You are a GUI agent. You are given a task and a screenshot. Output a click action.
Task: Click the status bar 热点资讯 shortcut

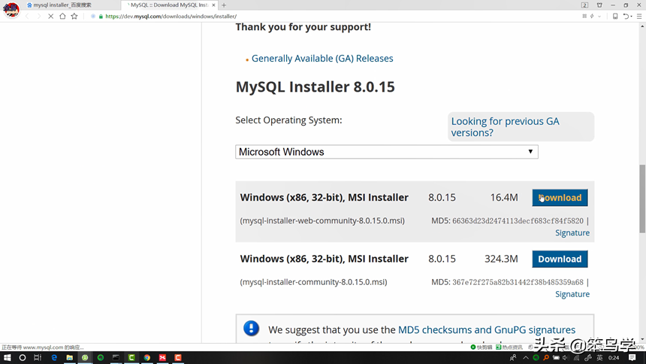click(509, 347)
